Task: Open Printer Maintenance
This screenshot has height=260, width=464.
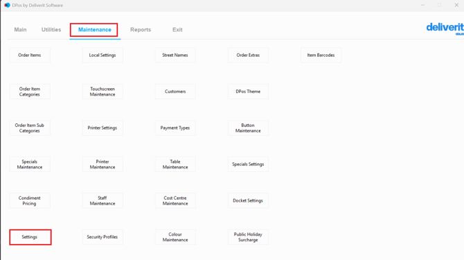Action: tap(102, 164)
